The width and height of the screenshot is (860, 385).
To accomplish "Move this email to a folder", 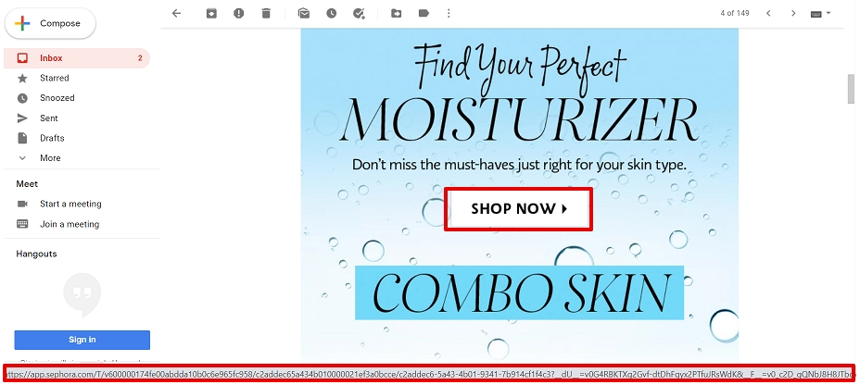I will point(396,13).
